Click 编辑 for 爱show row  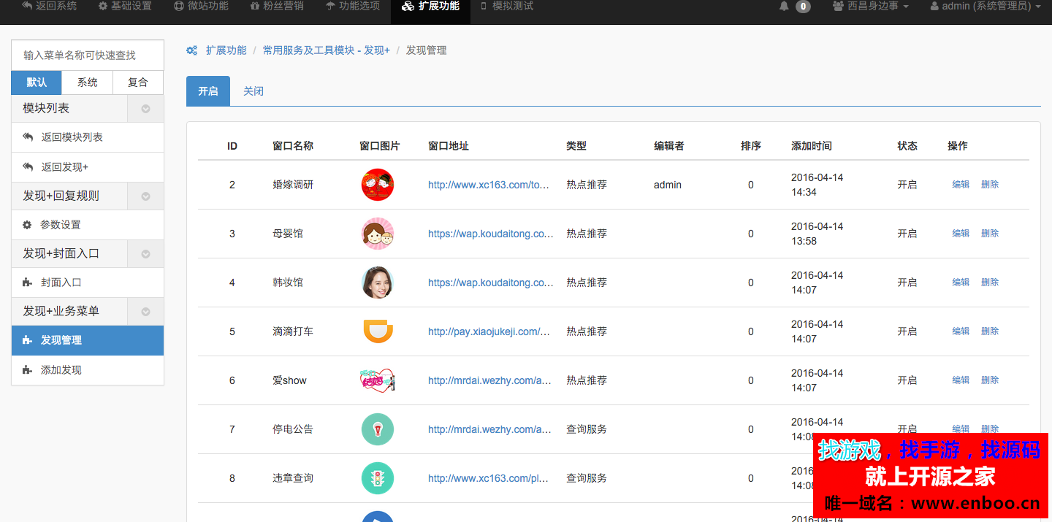click(961, 380)
